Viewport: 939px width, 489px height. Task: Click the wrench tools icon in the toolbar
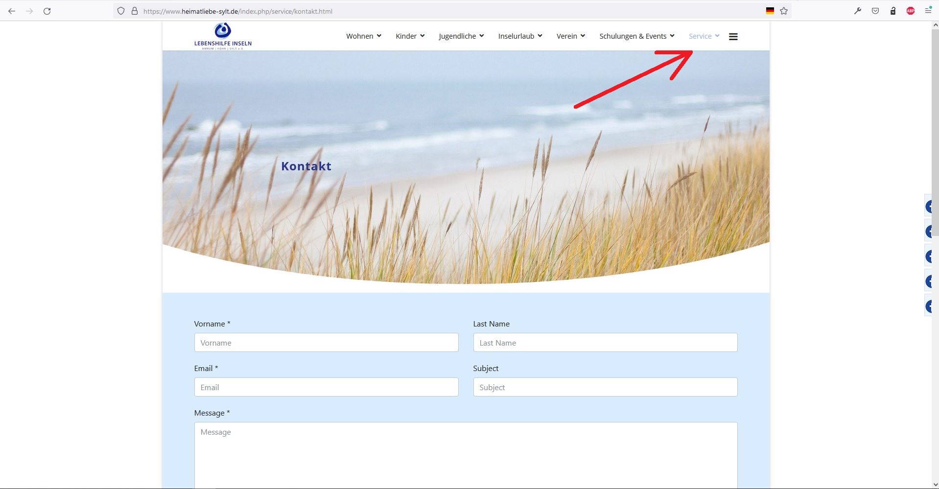click(858, 11)
